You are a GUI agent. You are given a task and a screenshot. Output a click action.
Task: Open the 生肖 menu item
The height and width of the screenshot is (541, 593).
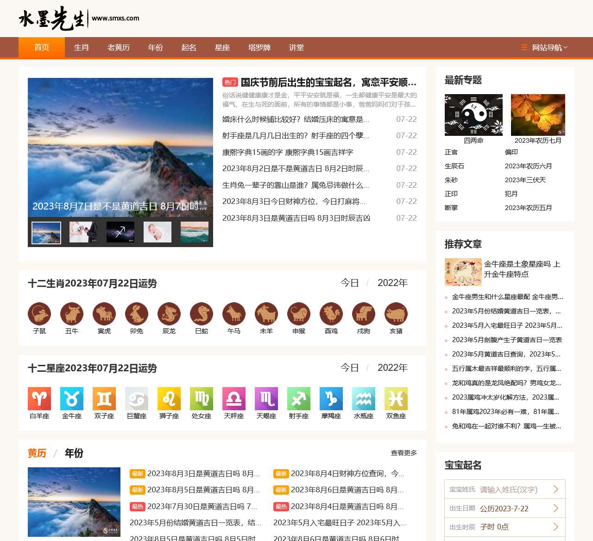tap(82, 47)
